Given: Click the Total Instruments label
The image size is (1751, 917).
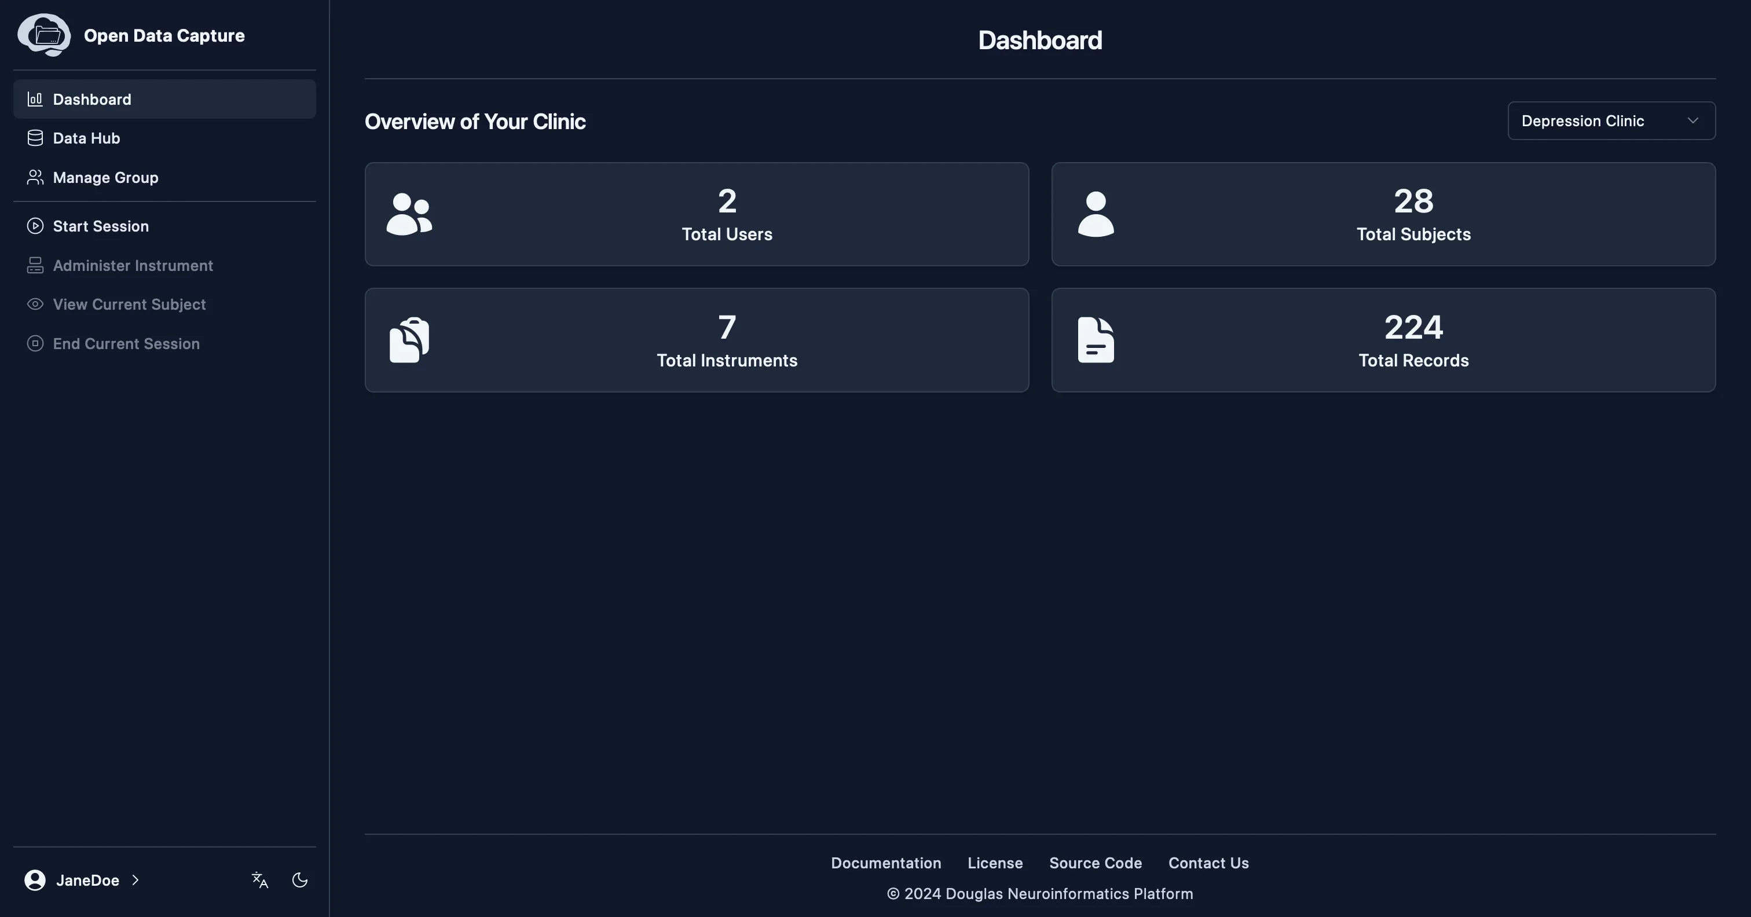Looking at the screenshot, I should (x=727, y=360).
